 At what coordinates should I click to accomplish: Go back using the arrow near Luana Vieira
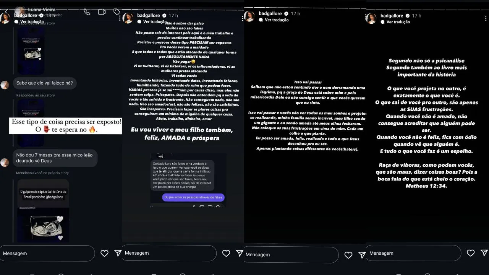coord(6,11)
